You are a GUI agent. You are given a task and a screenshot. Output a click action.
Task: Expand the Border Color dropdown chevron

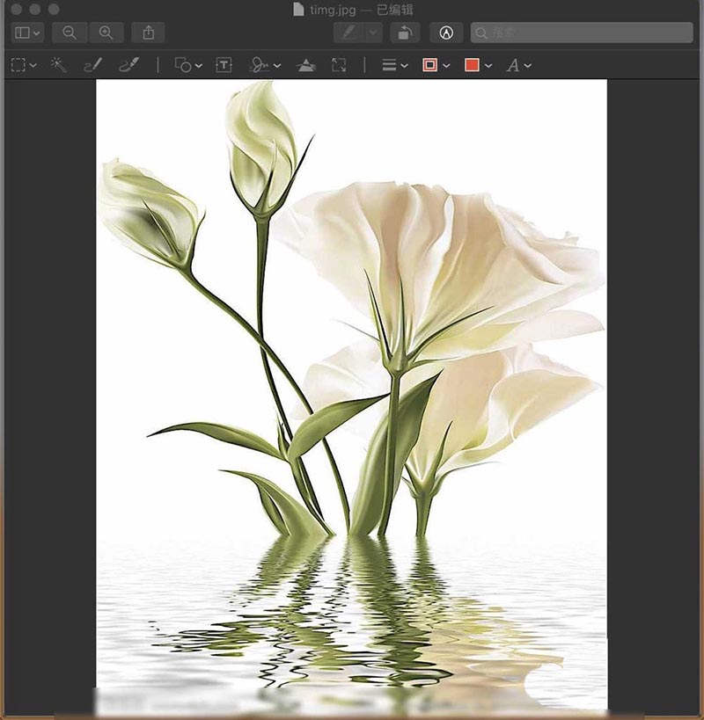click(x=446, y=66)
